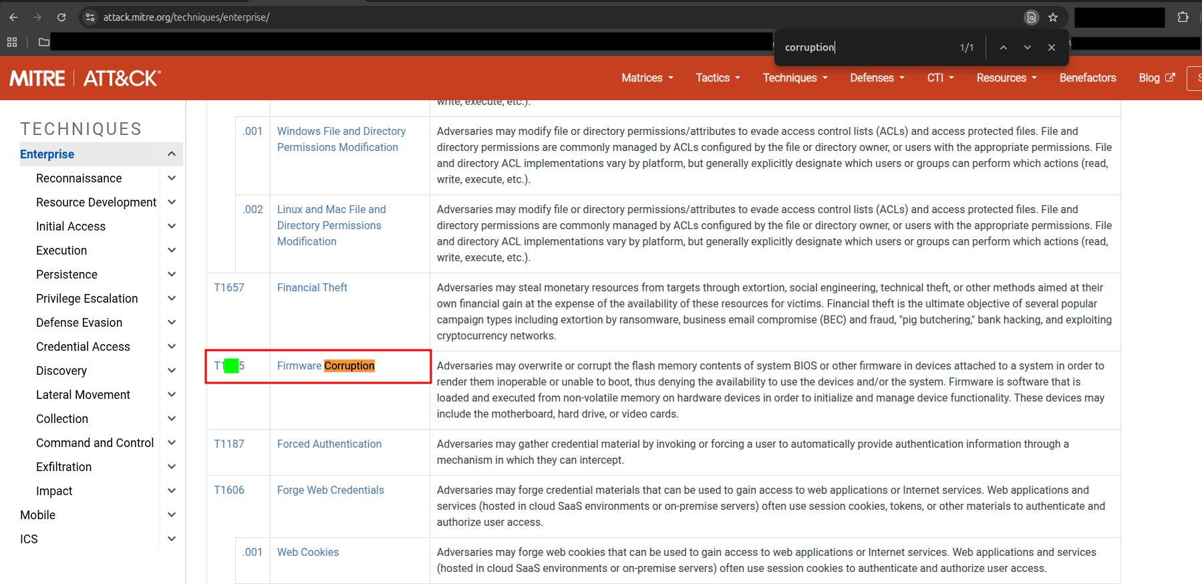Click the T1187 technique ID link

click(x=229, y=444)
